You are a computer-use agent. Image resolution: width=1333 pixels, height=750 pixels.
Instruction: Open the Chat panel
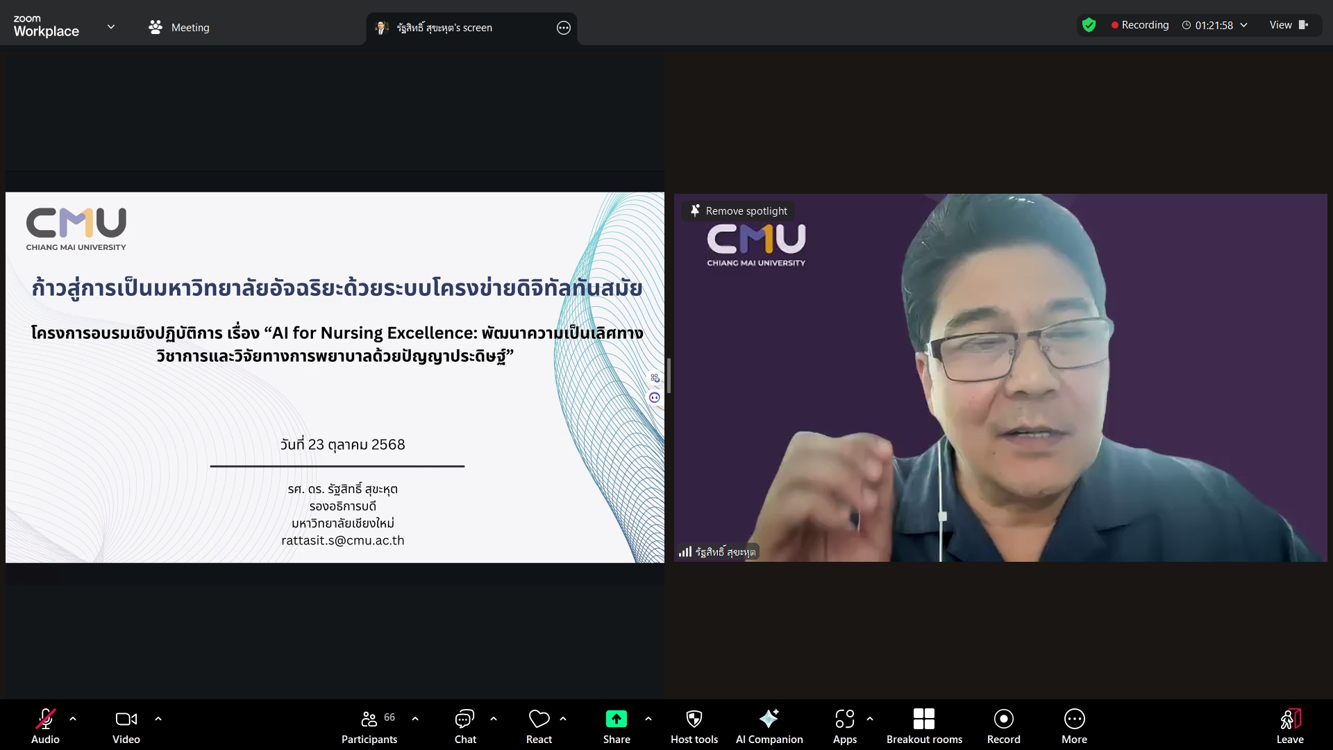tap(464, 725)
